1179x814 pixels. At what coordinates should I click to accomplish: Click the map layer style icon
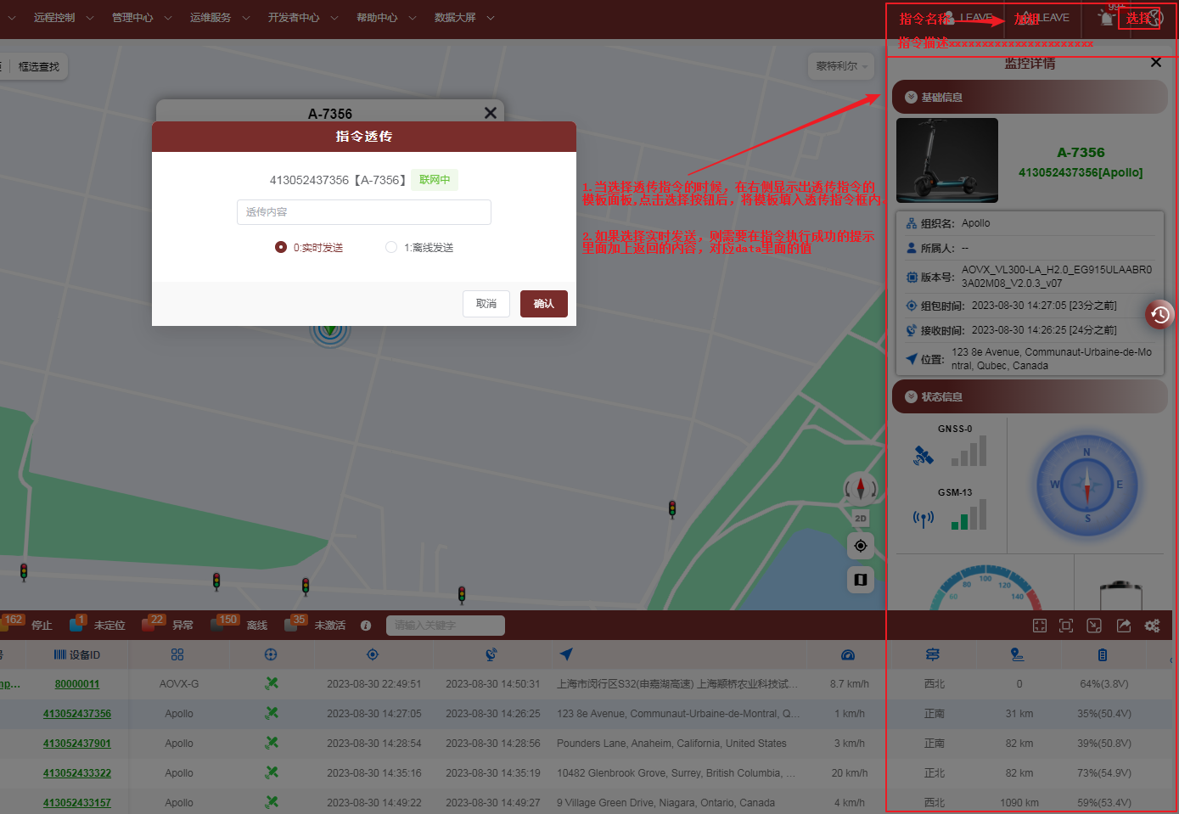860,580
